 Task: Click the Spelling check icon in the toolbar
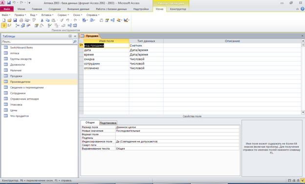point(34,20)
